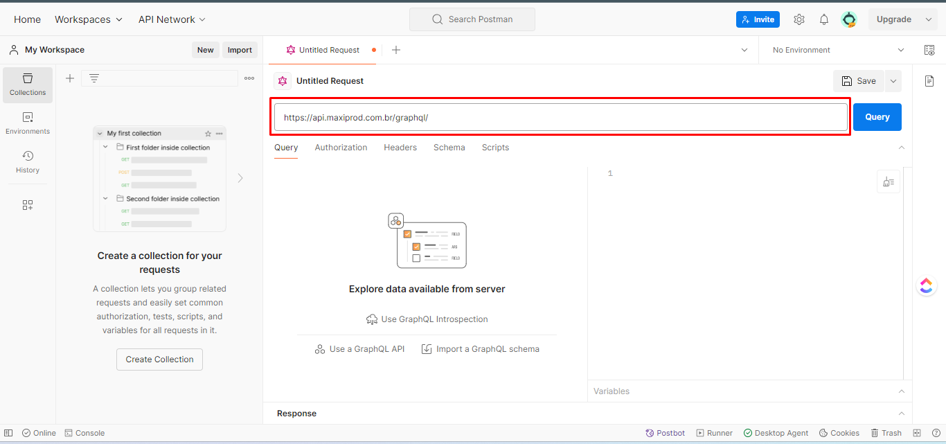Switch to the Query tab
This screenshot has width=946, height=444.
point(286,148)
